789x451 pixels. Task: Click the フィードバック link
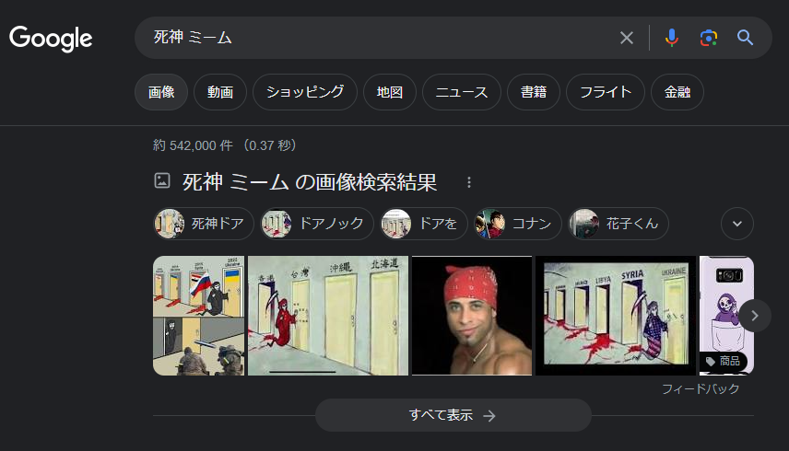point(701,388)
